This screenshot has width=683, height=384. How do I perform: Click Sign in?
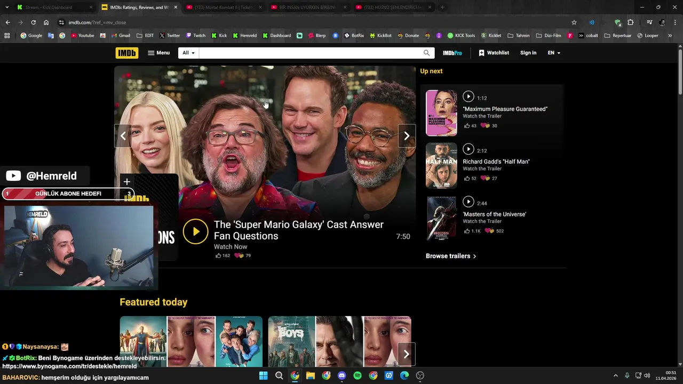point(528,53)
